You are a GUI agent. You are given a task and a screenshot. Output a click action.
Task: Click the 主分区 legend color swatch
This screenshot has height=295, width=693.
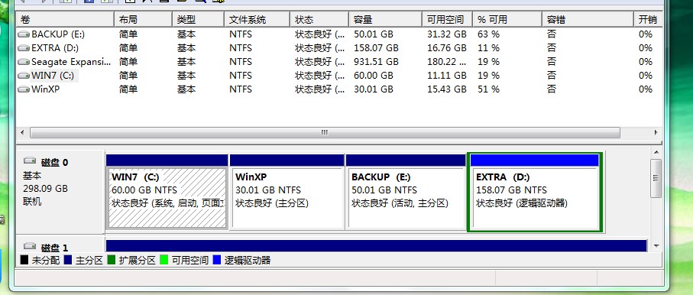pos(68,260)
